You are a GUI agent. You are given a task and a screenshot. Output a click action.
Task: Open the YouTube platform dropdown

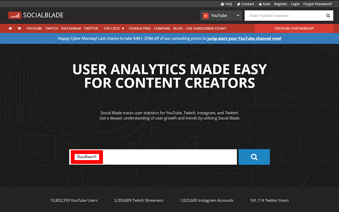click(x=221, y=15)
